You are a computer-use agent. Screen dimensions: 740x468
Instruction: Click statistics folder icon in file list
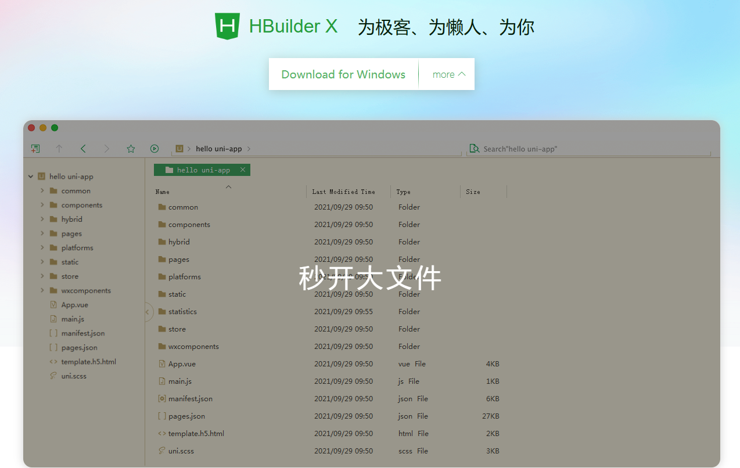[162, 312]
